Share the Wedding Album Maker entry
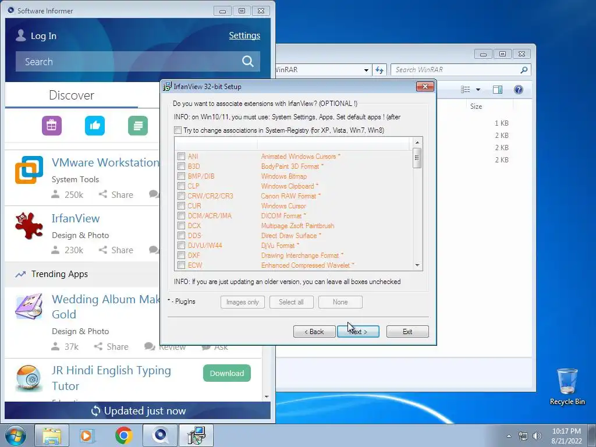Viewport: 596px width, 447px height. [x=111, y=347]
